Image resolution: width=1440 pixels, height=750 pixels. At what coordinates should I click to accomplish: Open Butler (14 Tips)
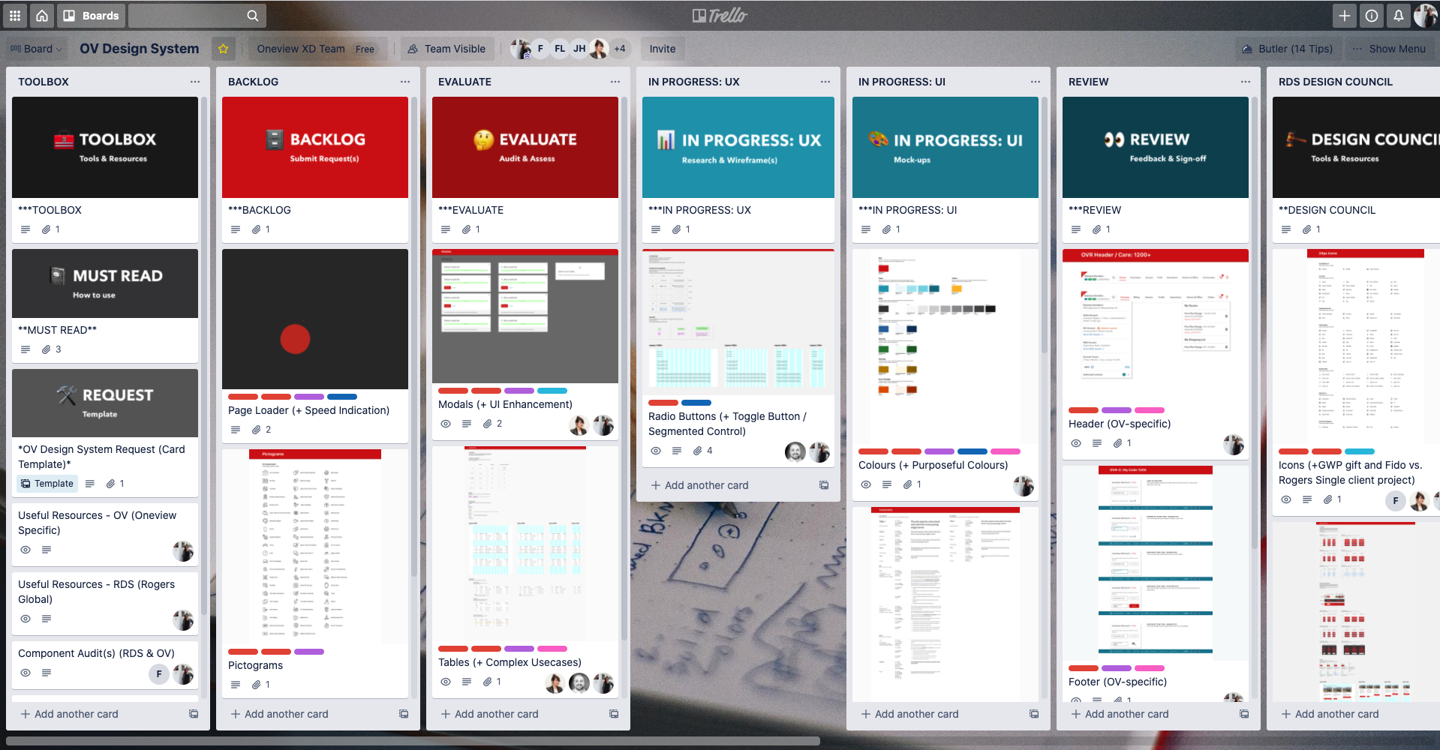(1287, 49)
